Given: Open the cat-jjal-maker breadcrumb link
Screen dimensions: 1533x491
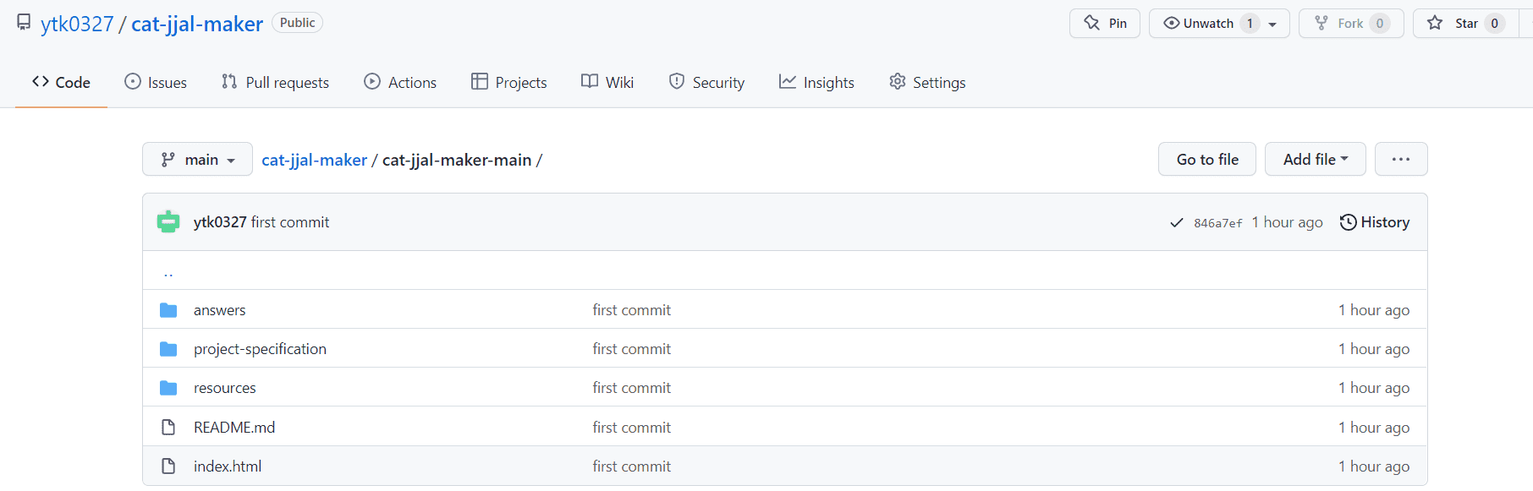Looking at the screenshot, I should [314, 160].
